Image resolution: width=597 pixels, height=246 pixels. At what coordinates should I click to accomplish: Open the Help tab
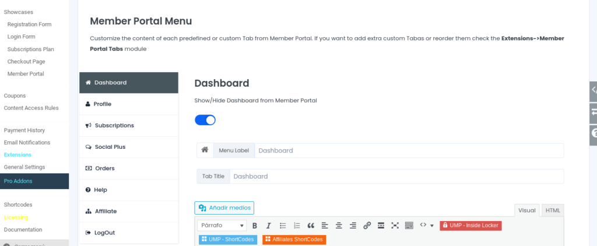coord(129,190)
